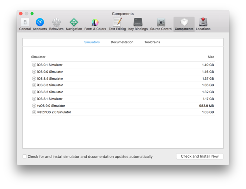
Task: Download the iOS 9.1 Simulator
Action: click(34, 65)
